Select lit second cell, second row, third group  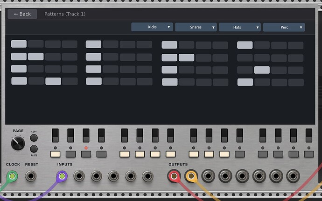187,57
